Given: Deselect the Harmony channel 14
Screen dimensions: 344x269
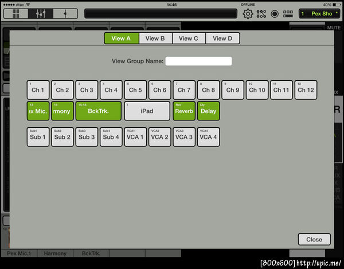Looking at the screenshot, I should point(62,111).
